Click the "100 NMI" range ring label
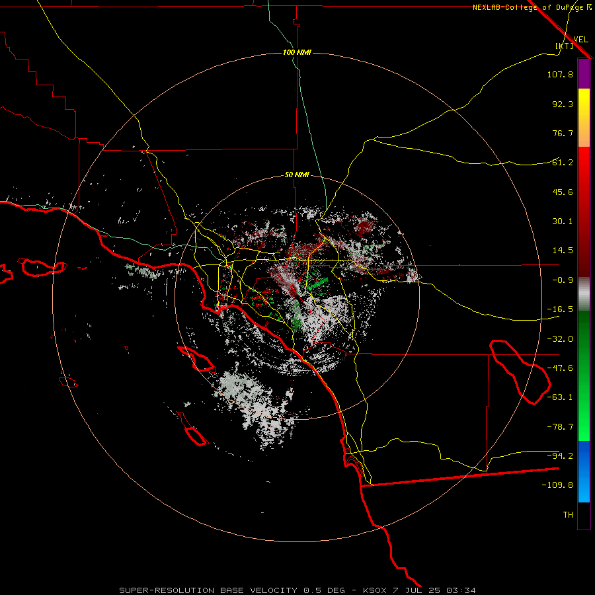 click(x=297, y=52)
